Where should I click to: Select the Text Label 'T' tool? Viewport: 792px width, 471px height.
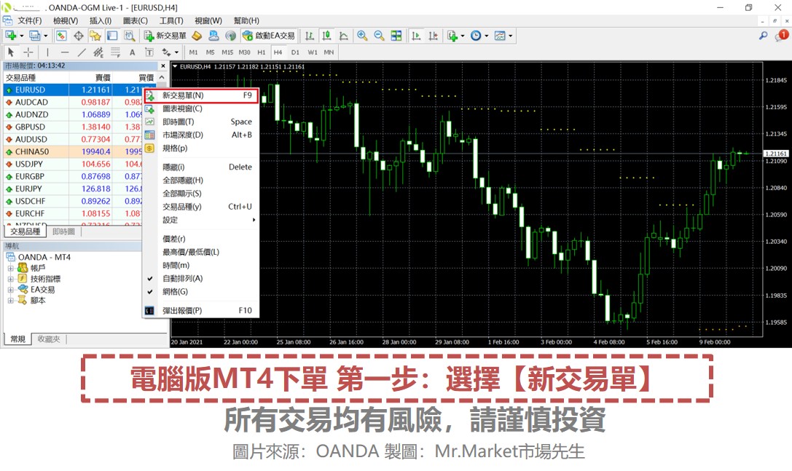pos(149,52)
